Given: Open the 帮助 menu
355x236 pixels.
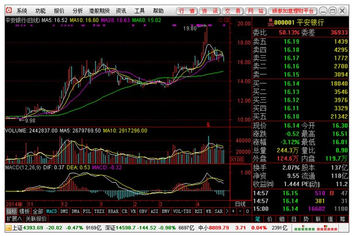Looking at the screenshot, I should tap(158, 11).
